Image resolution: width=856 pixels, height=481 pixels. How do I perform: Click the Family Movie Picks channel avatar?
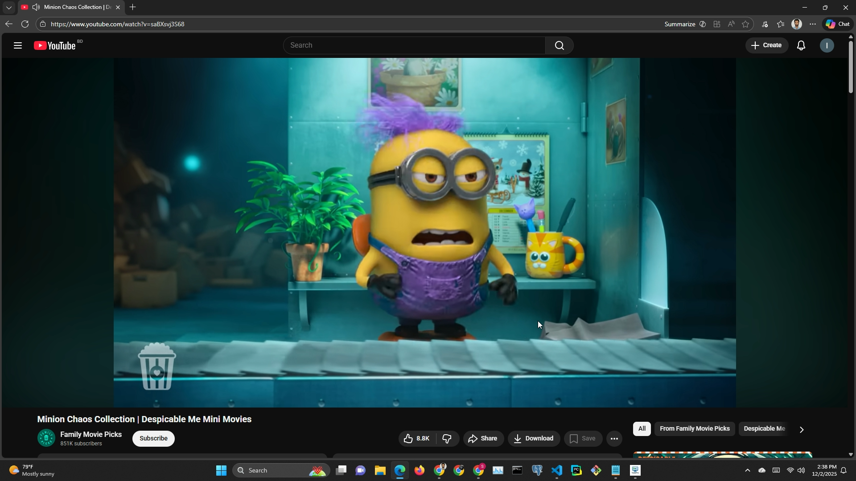(x=46, y=438)
